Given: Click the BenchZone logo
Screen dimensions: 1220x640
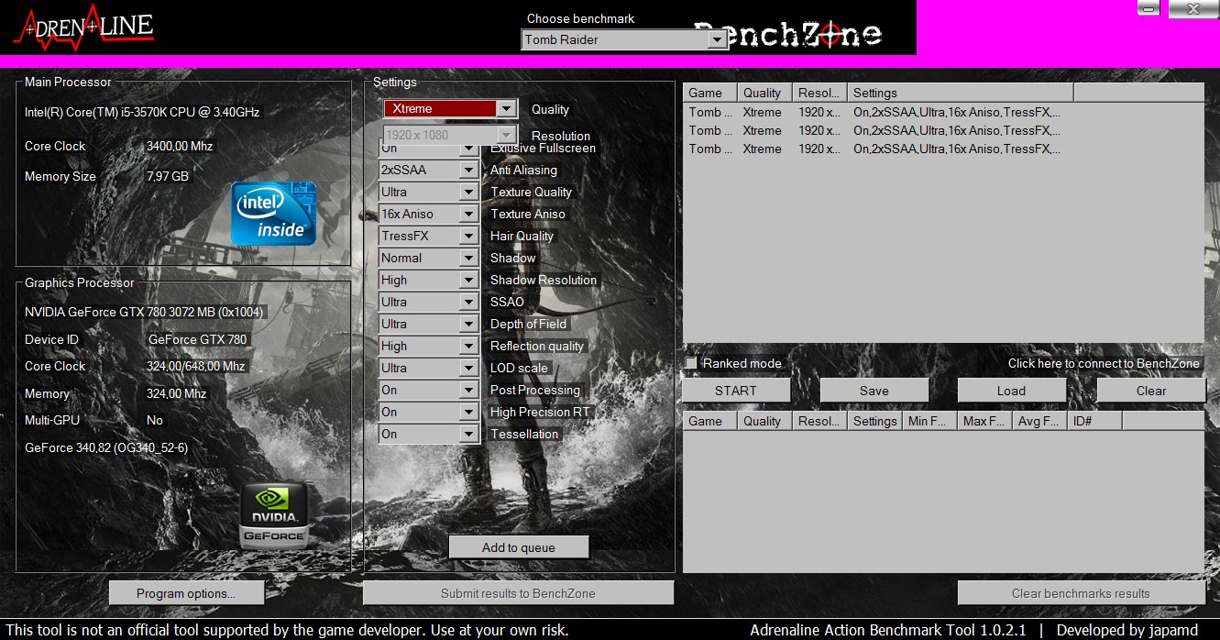Looking at the screenshot, I should [x=788, y=35].
